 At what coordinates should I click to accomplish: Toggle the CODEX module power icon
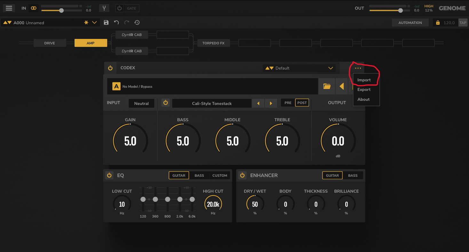pyautogui.click(x=110, y=68)
